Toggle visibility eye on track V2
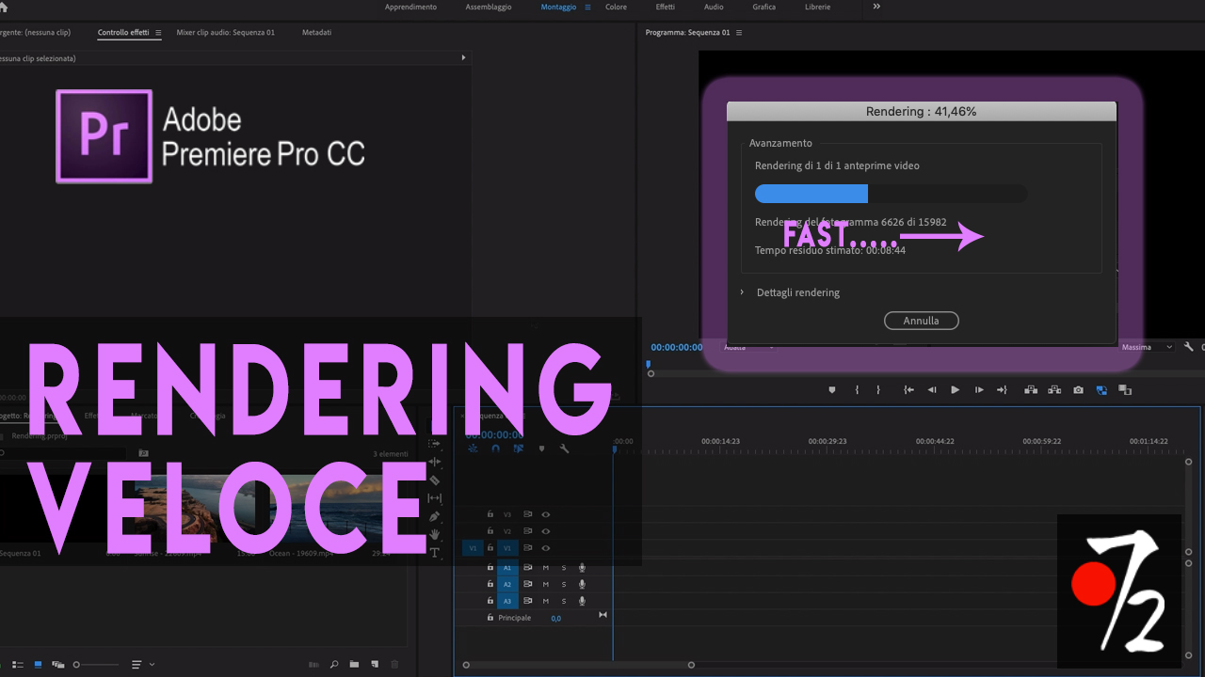The width and height of the screenshot is (1205, 677). (546, 531)
